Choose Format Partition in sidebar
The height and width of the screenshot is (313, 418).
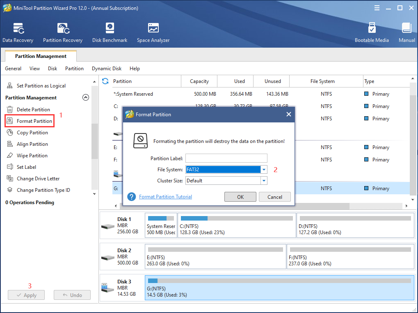tap(30, 121)
